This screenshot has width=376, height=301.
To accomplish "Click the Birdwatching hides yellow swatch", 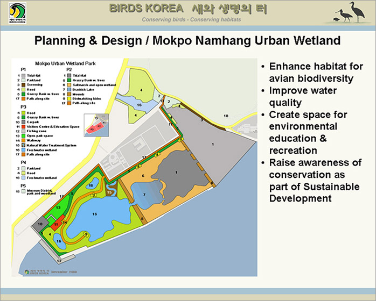I will 69,98.
